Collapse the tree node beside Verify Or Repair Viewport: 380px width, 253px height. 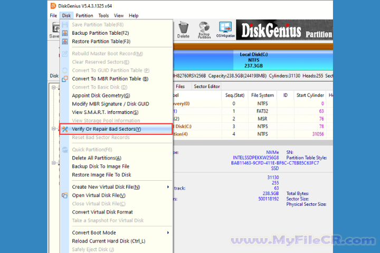click(x=53, y=129)
